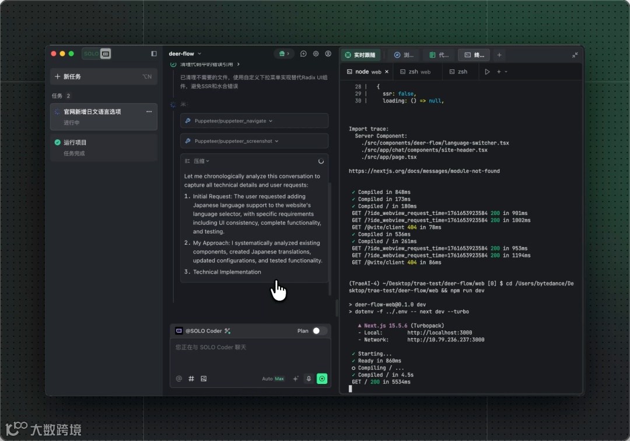Click the sparkle prompt optimize icon
This screenshot has height=441, width=630.
295,379
